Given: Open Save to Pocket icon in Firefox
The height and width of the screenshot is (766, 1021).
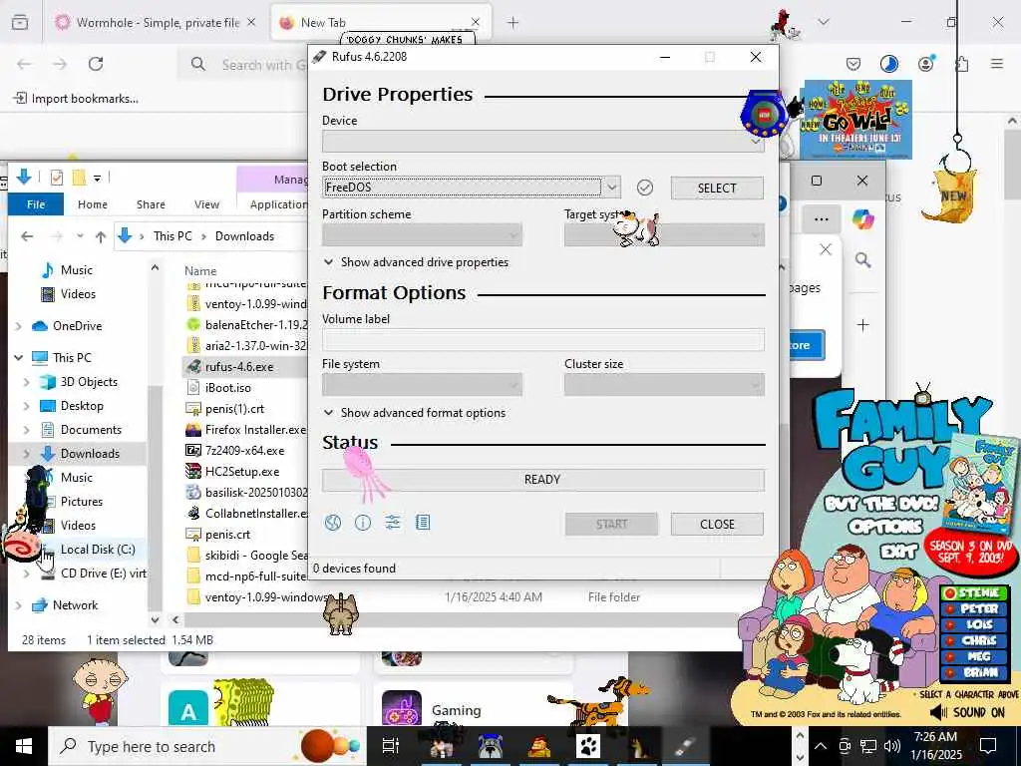Looking at the screenshot, I should point(853,64).
